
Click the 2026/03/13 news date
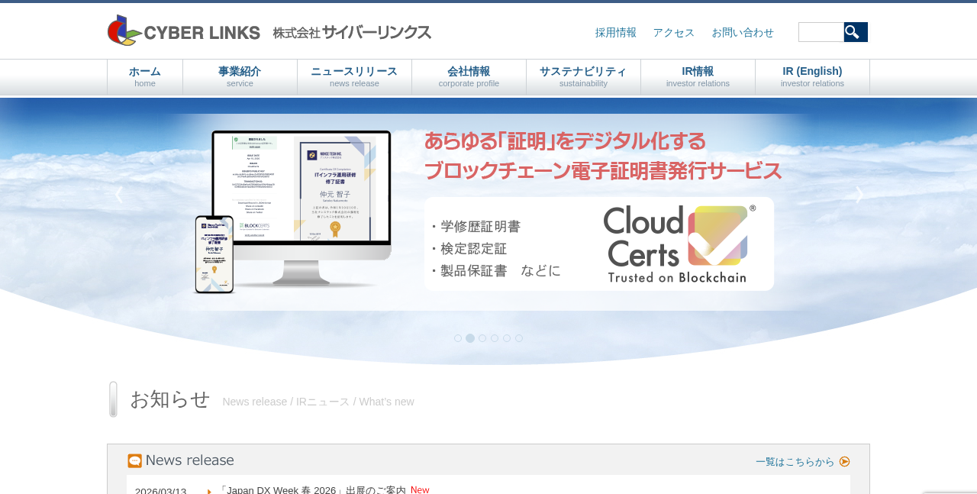click(x=160, y=490)
